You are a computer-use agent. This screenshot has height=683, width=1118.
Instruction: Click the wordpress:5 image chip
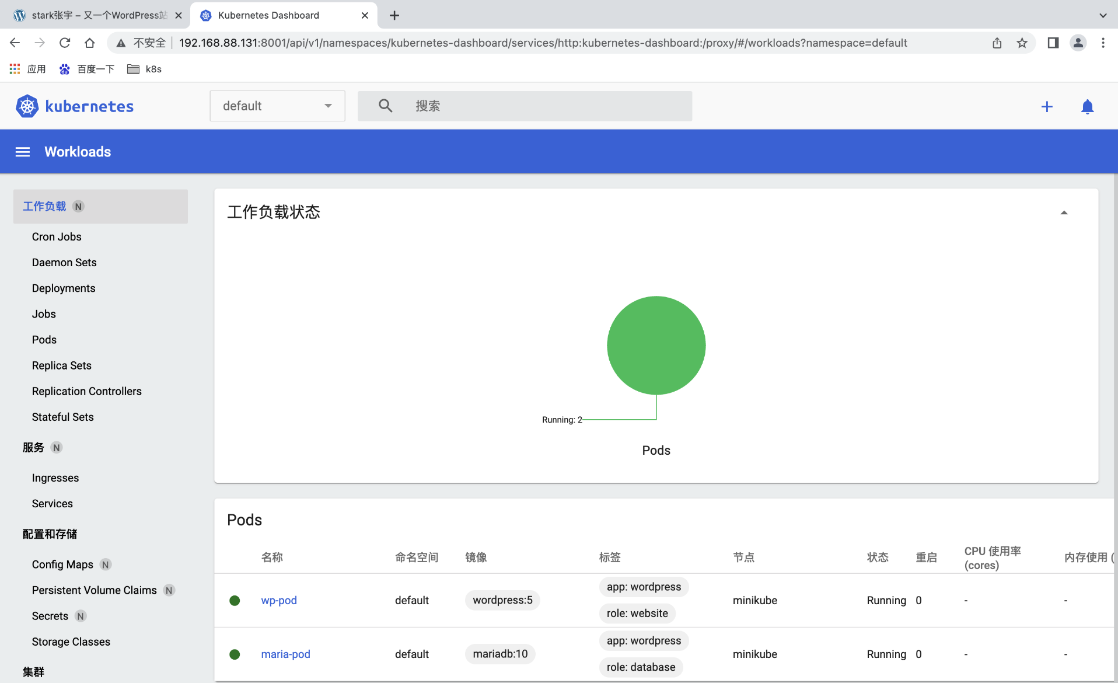[x=502, y=600]
